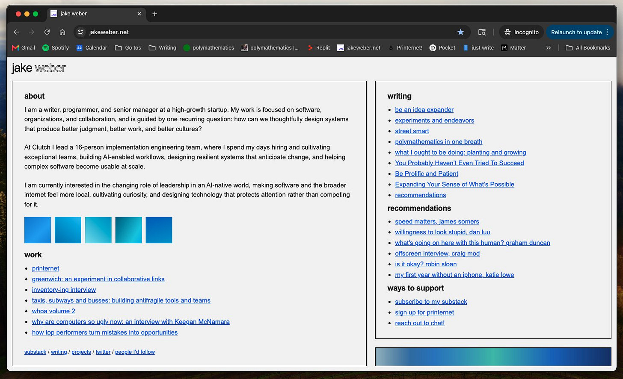The height and width of the screenshot is (379, 623).
Task: Open Replit bookmark
Action: click(x=319, y=48)
